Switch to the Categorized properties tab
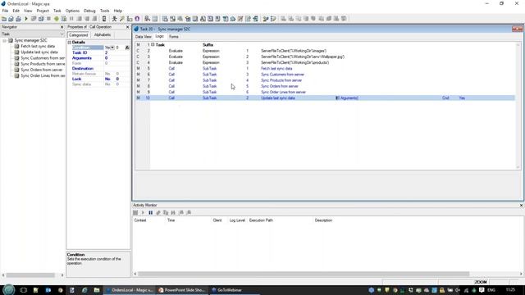 79,34
